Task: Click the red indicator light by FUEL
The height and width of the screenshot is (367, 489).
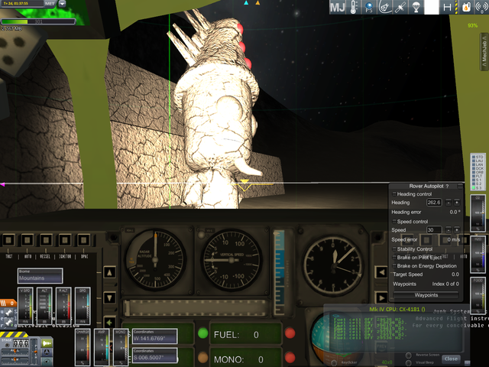Action: (x=290, y=333)
